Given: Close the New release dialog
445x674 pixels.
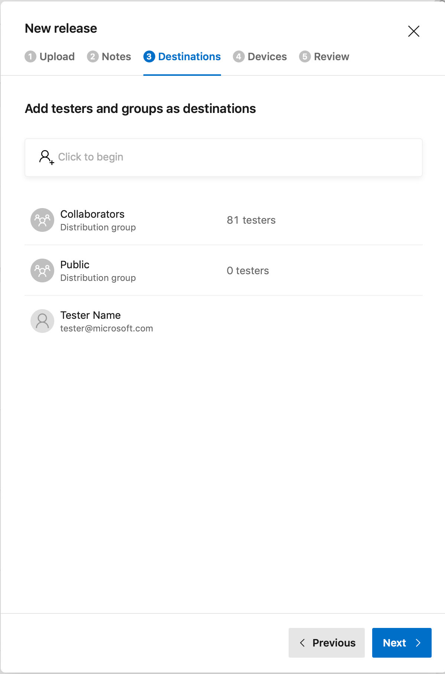Looking at the screenshot, I should coord(414,31).
